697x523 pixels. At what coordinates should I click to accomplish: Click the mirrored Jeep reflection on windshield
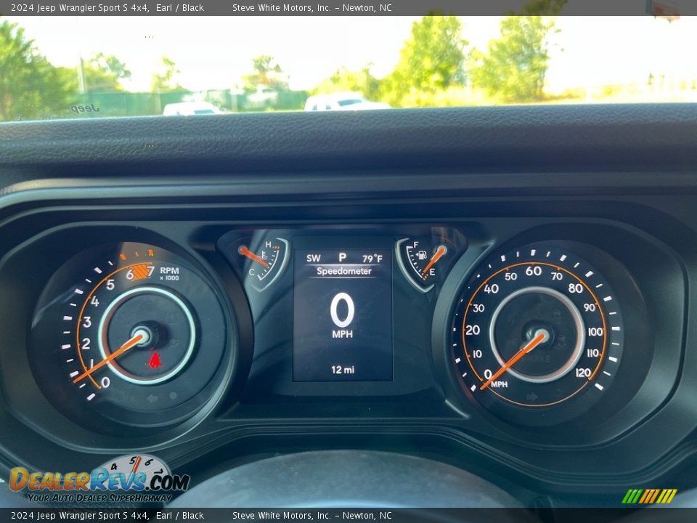(x=84, y=108)
